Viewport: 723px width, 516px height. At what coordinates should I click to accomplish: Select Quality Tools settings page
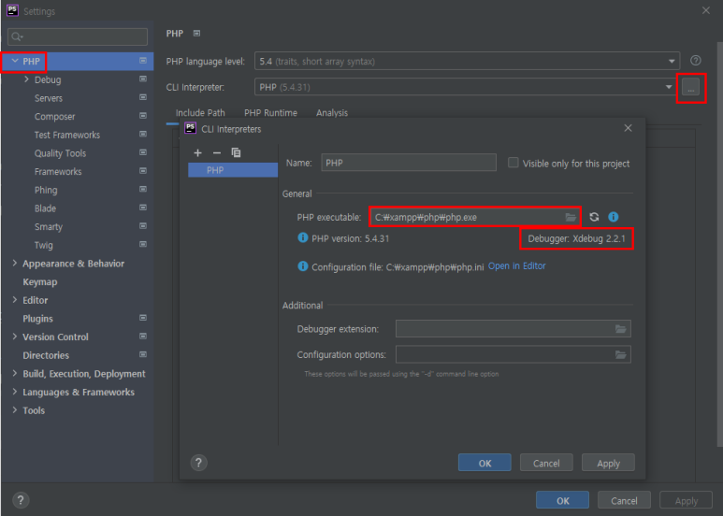tap(60, 153)
